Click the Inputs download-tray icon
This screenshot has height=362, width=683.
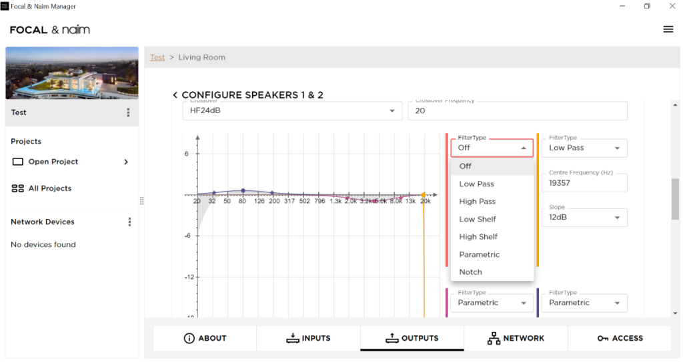coord(293,338)
